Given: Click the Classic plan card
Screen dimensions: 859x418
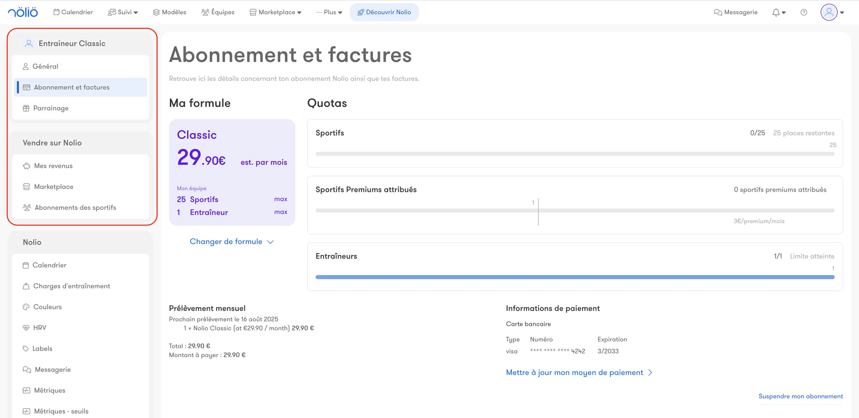Looking at the screenshot, I should [x=232, y=172].
